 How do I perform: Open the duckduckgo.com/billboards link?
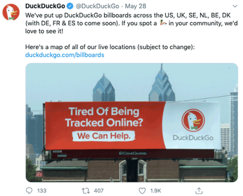point(65,55)
